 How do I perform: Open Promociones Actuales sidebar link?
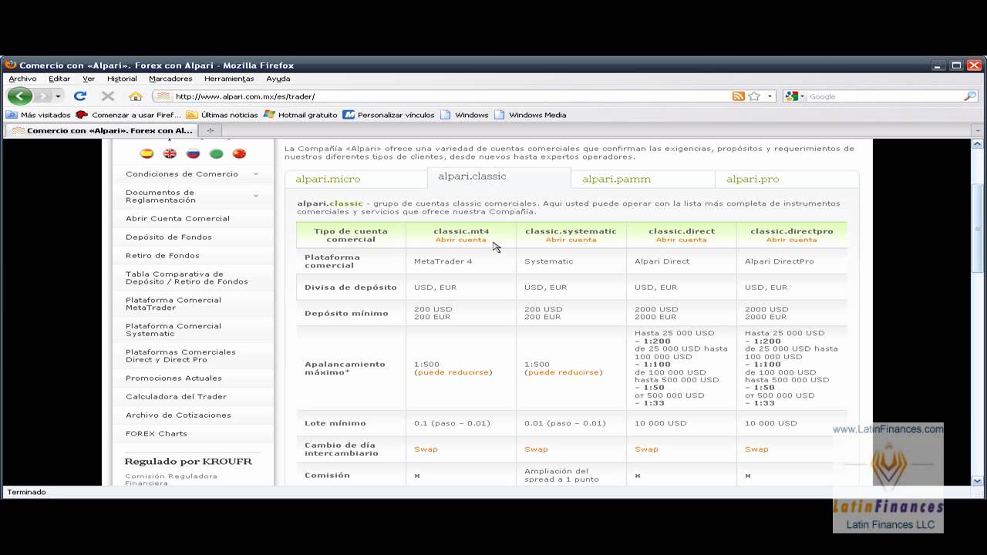(173, 378)
